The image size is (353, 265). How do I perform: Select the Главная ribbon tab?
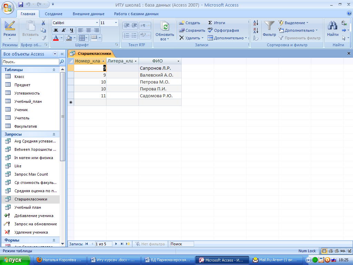coord(28,14)
